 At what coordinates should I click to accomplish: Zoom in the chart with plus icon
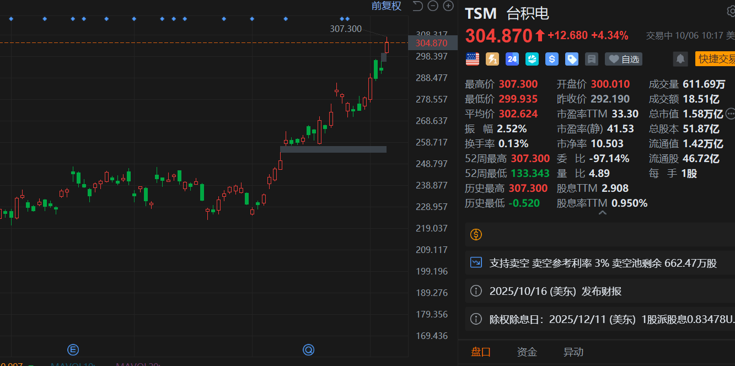[x=449, y=6]
